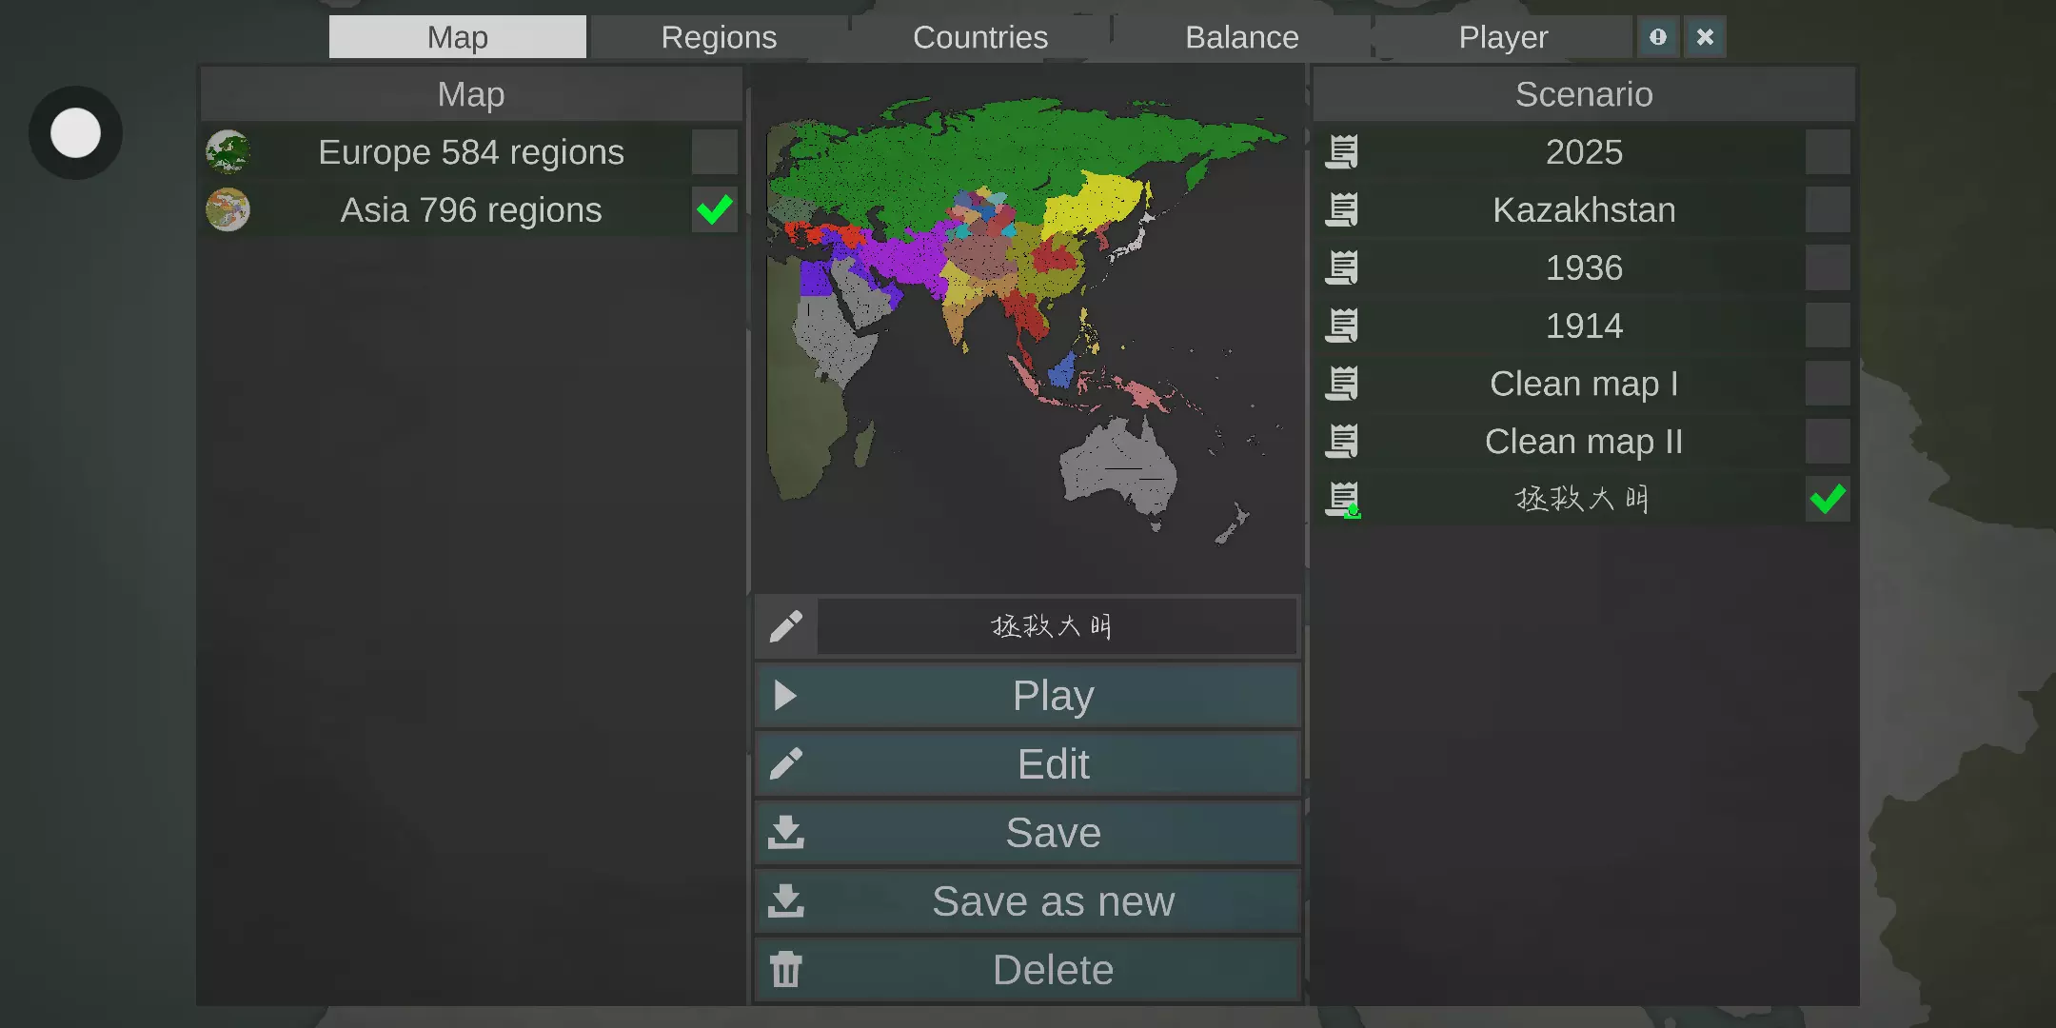Click Save as new button
This screenshot has height=1028, width=2056.
pyautogui.click(x=1028, y=901)
